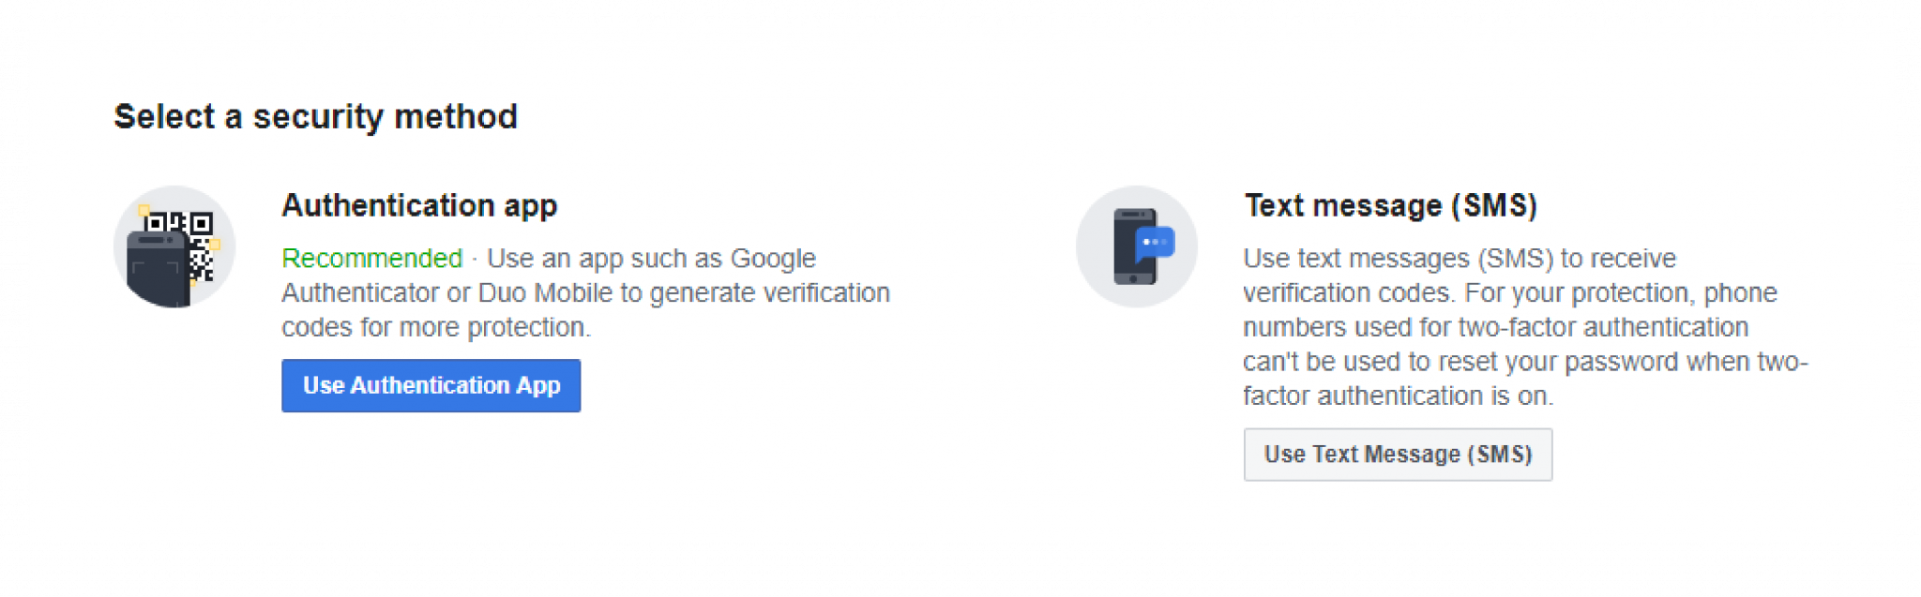Image resolution: width=1921 pixels, height=597 pixels.
Task: Click the 'Select a security method' heading
Action: pyautogui.click(x=315, y=116)
